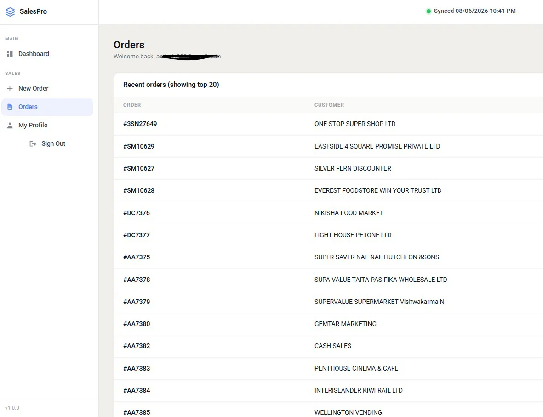
Task: Open order #AA7380
Action: coord(137,324)
